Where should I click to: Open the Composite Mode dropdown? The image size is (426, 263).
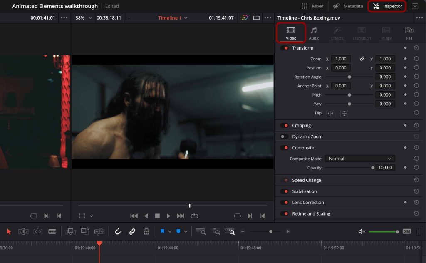pos(359,158)
